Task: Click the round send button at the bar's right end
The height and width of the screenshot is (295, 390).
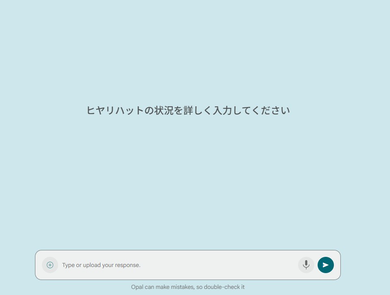Action: coord(325,265)
